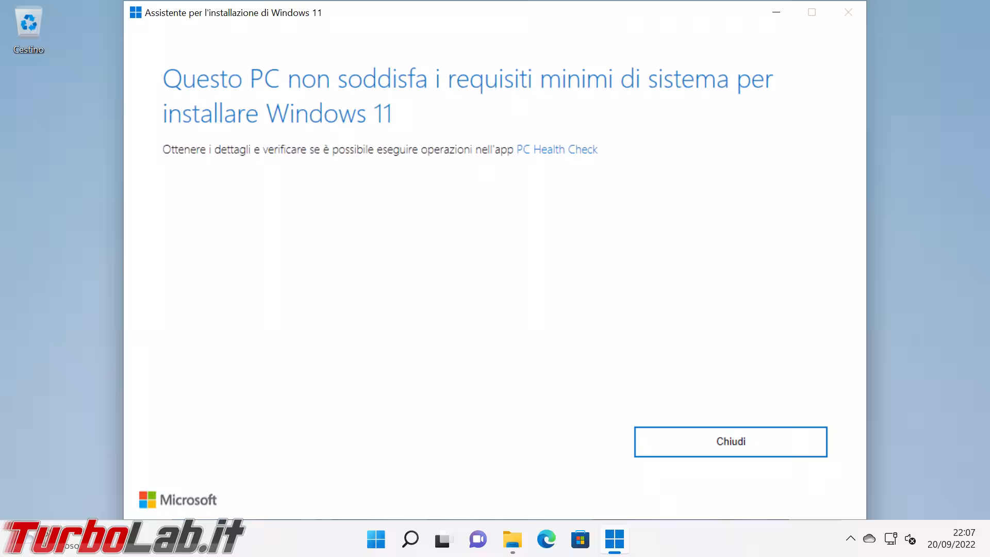Click the Windows logo in the title bar

136,12
